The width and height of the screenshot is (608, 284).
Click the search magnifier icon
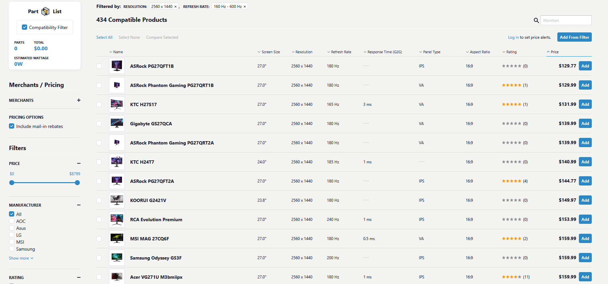[536, 20]
